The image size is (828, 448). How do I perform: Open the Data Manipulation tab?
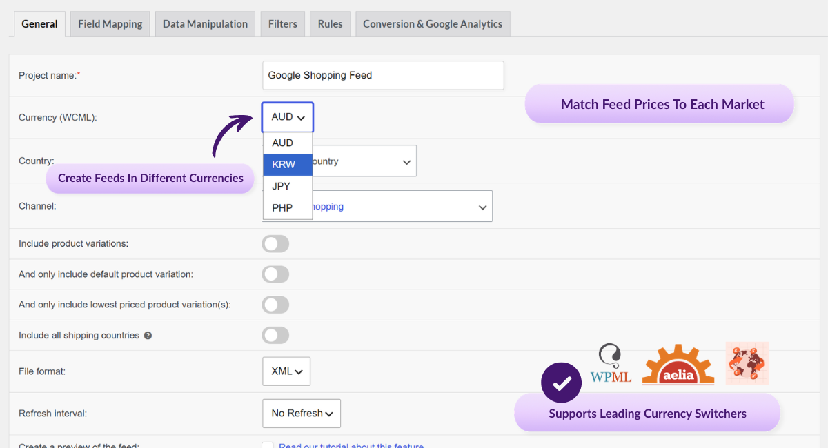pos(205,23)
